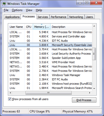Screen dimensions: 104x116
Task: Open the View menu
Action: coord(29,10)
